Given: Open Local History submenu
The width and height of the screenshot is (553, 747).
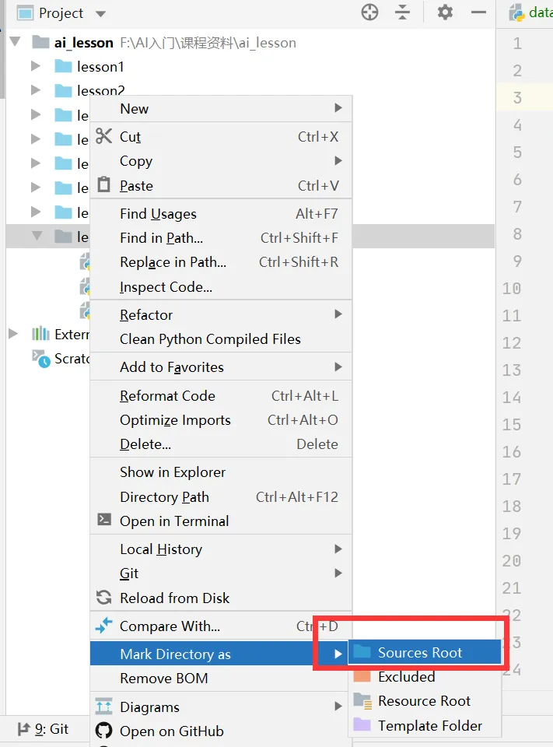Looking at the screenshot, I should (x=221, y=549).
